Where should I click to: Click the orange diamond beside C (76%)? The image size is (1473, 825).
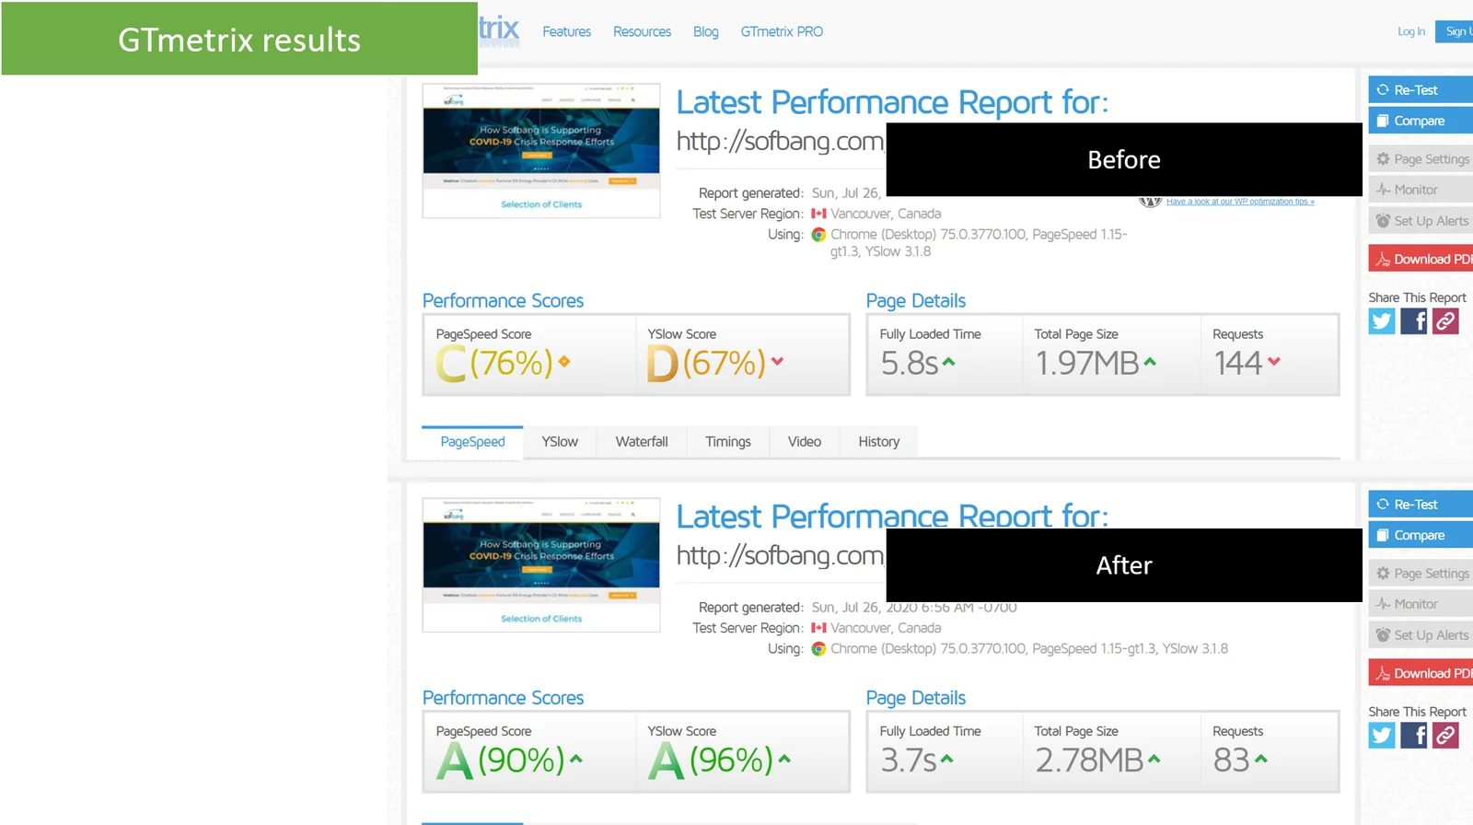[x=564, y=362]
